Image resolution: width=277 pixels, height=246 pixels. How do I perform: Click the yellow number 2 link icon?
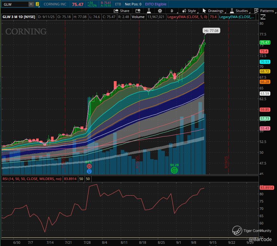37,4
